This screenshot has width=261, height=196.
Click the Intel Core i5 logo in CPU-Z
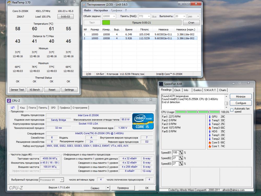click(143, 121)
